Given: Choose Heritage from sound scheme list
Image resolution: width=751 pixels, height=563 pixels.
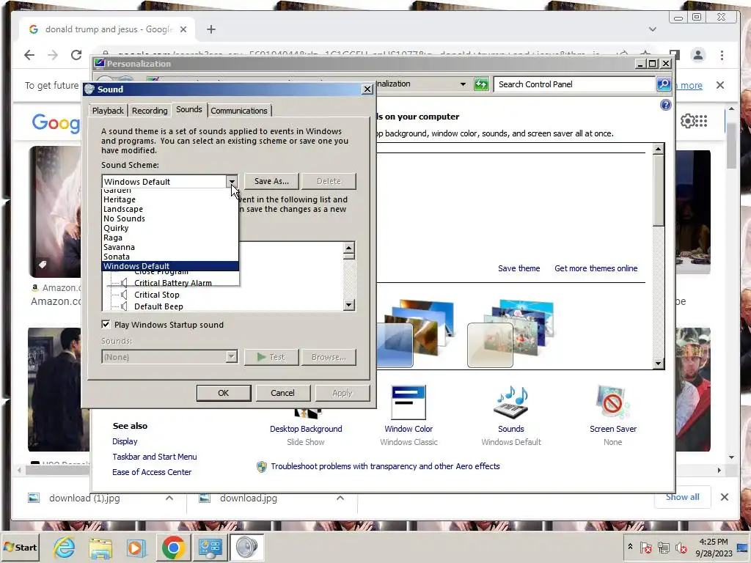Looking at the screenshot, I should 170,199.
